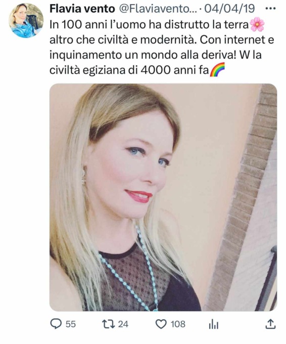
Task: Click the flower emoji in the tweet
Action: coord(257,25)
